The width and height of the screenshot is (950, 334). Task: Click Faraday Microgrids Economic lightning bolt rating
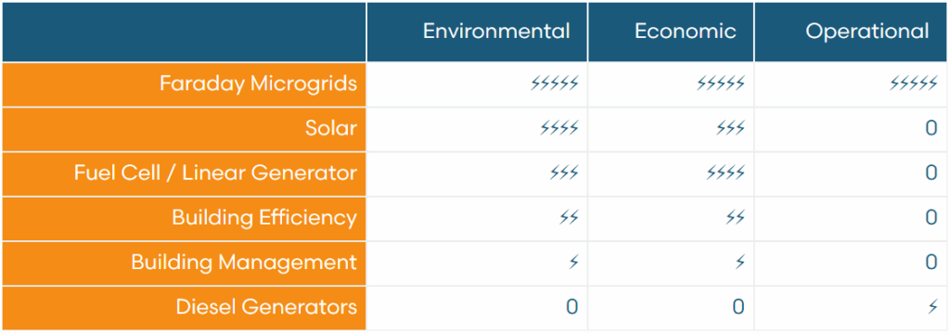tap(720, 83)
